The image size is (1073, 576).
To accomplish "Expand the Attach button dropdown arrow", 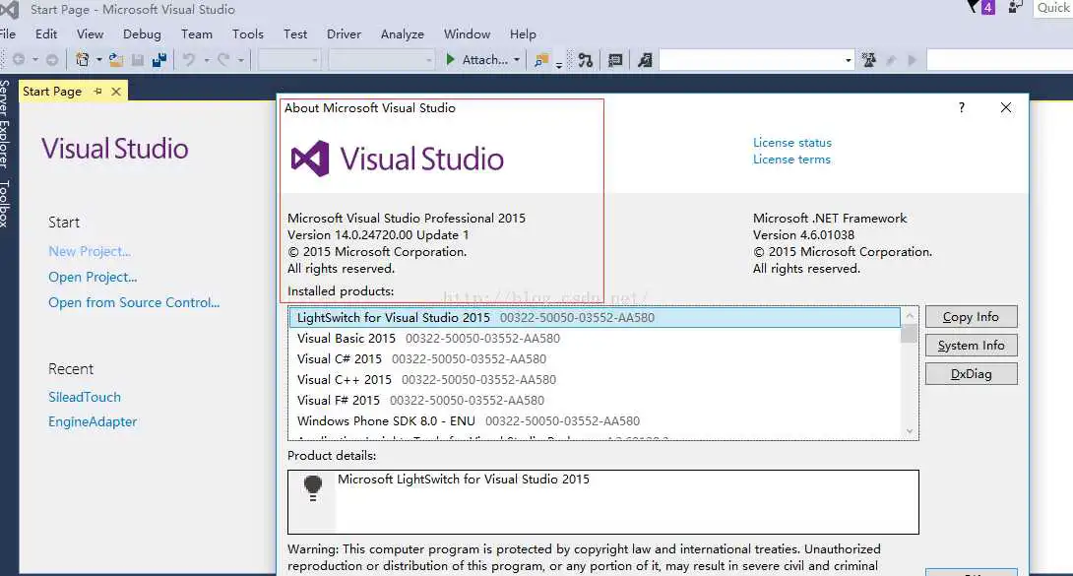I will [x=517, y=60].
